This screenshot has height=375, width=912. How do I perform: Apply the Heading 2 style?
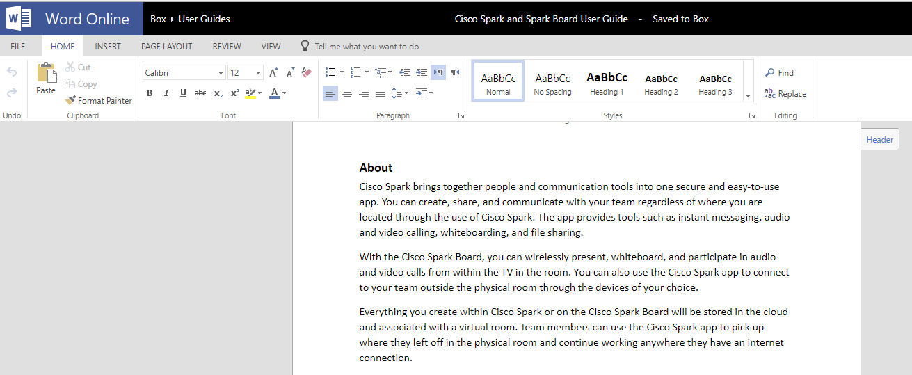coord(661,81)
